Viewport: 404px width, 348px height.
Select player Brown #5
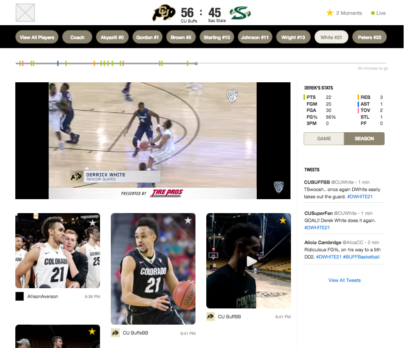click(181, 37)
